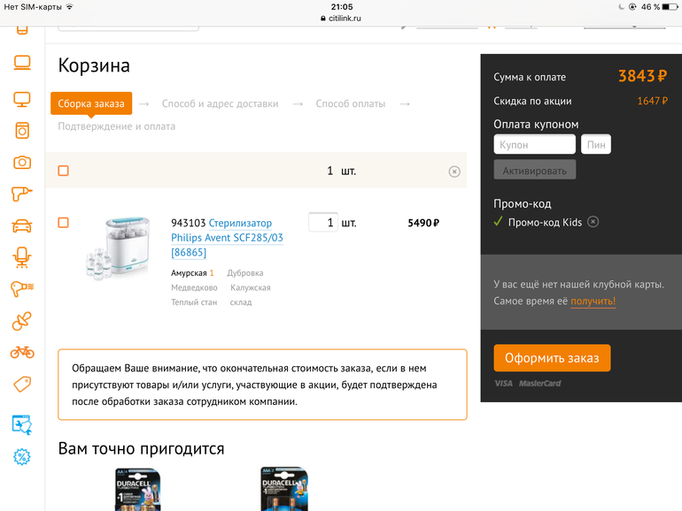The width and height of the screenshot is (682, 511).
Task: Open the bicycle sports category icon
Action: pos(22,352)
